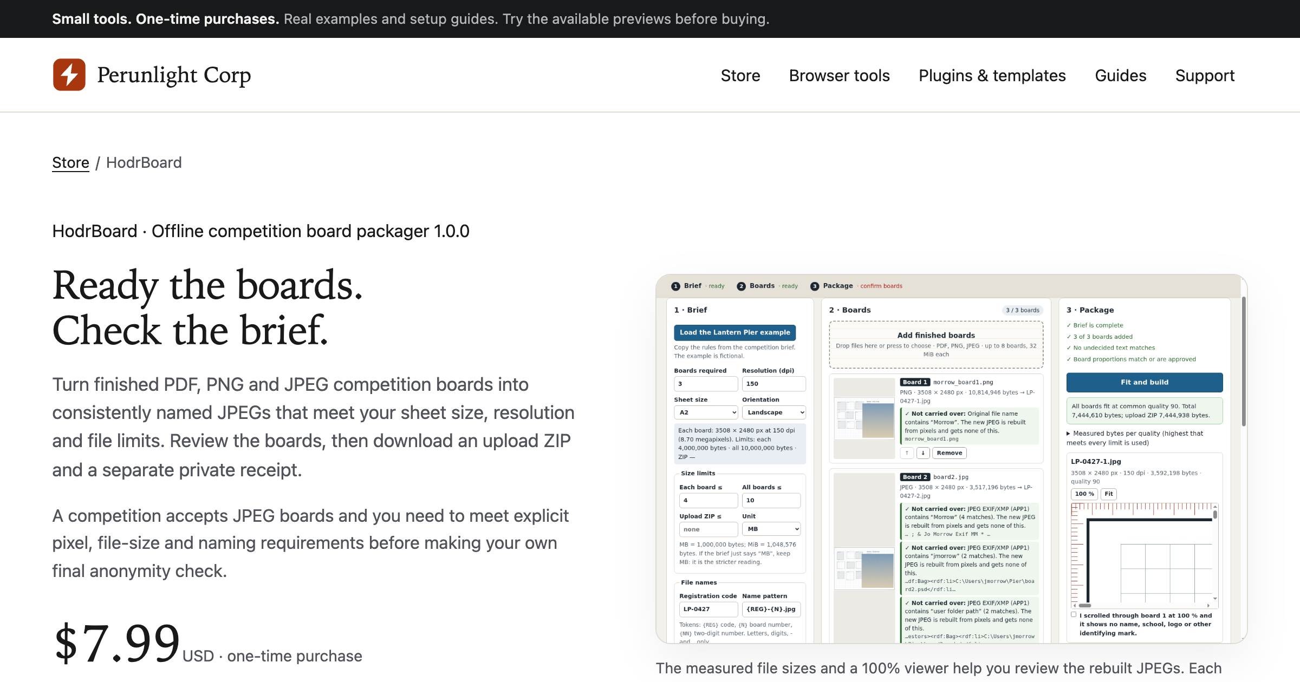Click the 'LP-0427-1.jpg' output heading
Screen dimensions: 1300x682
click(x=1096, y=462)
